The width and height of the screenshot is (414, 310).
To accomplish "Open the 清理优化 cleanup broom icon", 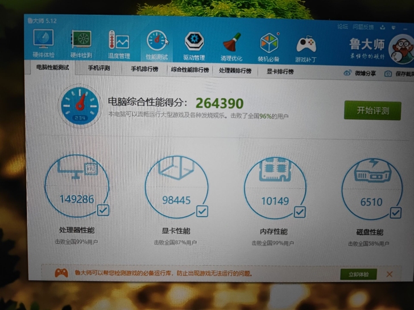I will pyautogui.click(x=231, y=42).
